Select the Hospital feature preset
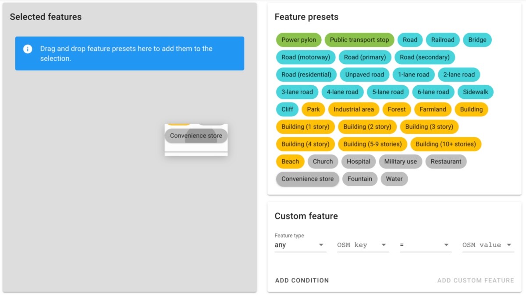This screenshot has height=296, width=526. point(358,161)
